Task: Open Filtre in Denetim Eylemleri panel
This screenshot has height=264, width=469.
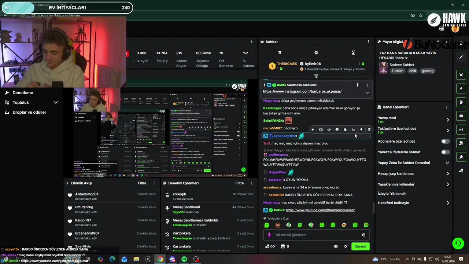Action: tap(240, 183)
